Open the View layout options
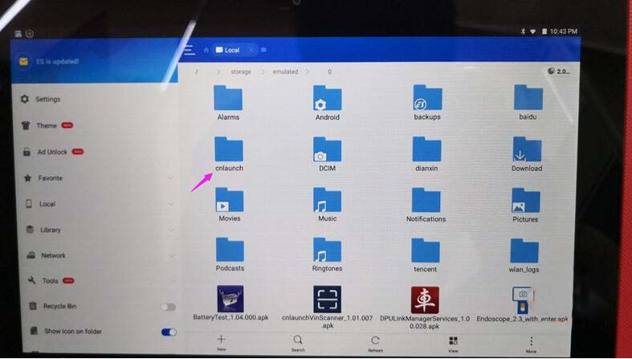The image size is (632, 359). coord(453,343)
